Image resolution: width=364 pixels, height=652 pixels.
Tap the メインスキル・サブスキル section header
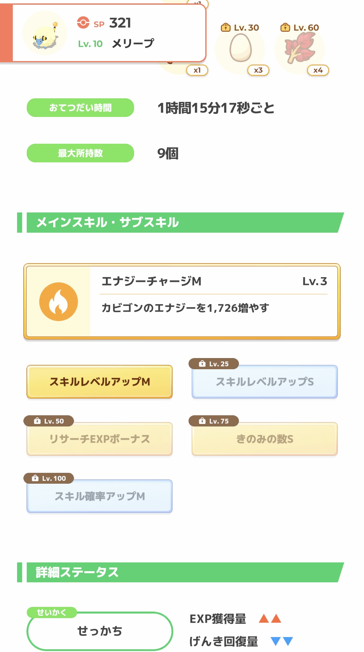(x=180, y=222)
